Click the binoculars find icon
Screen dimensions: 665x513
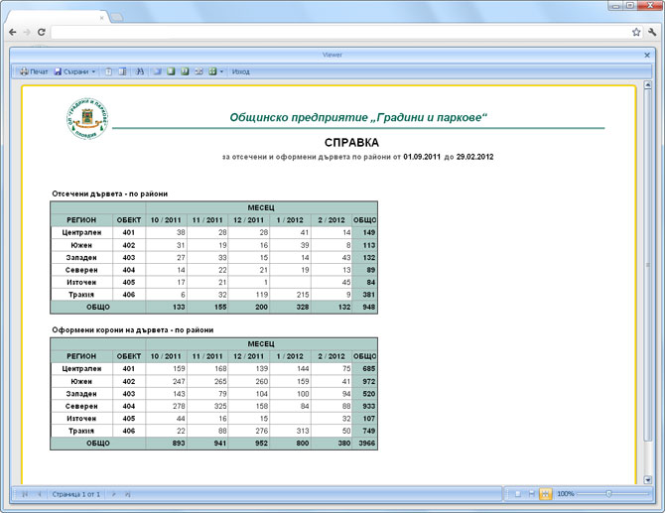(x=140, y=71)
